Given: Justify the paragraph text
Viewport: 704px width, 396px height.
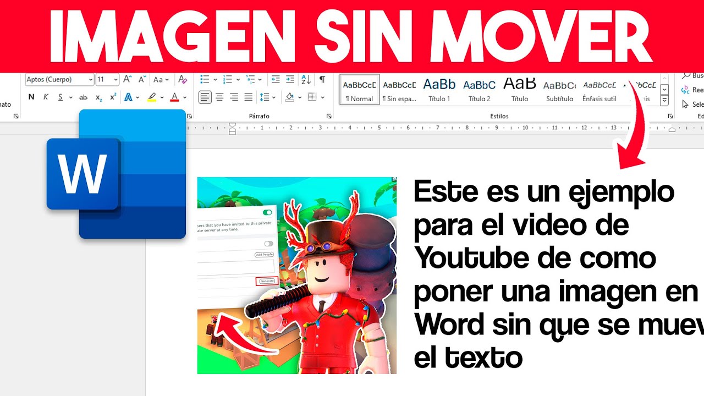Looking at the screenshot, I should pyautogui.click(x=248, y=97).
